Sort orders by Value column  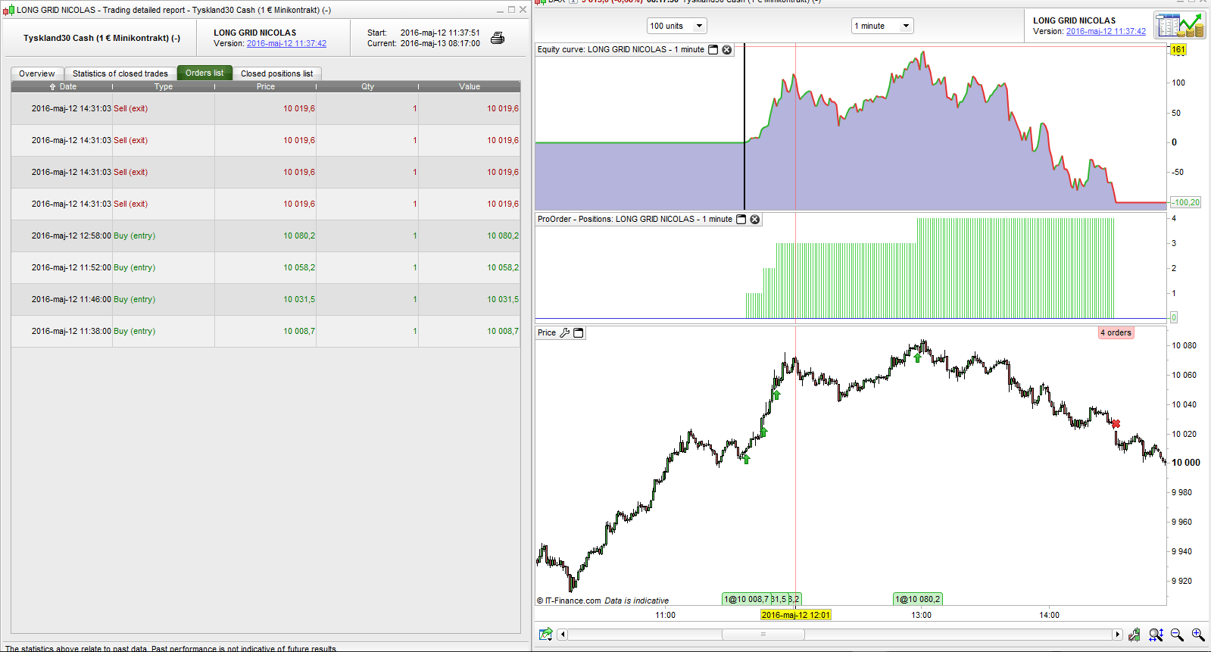(x=470, y=87)
